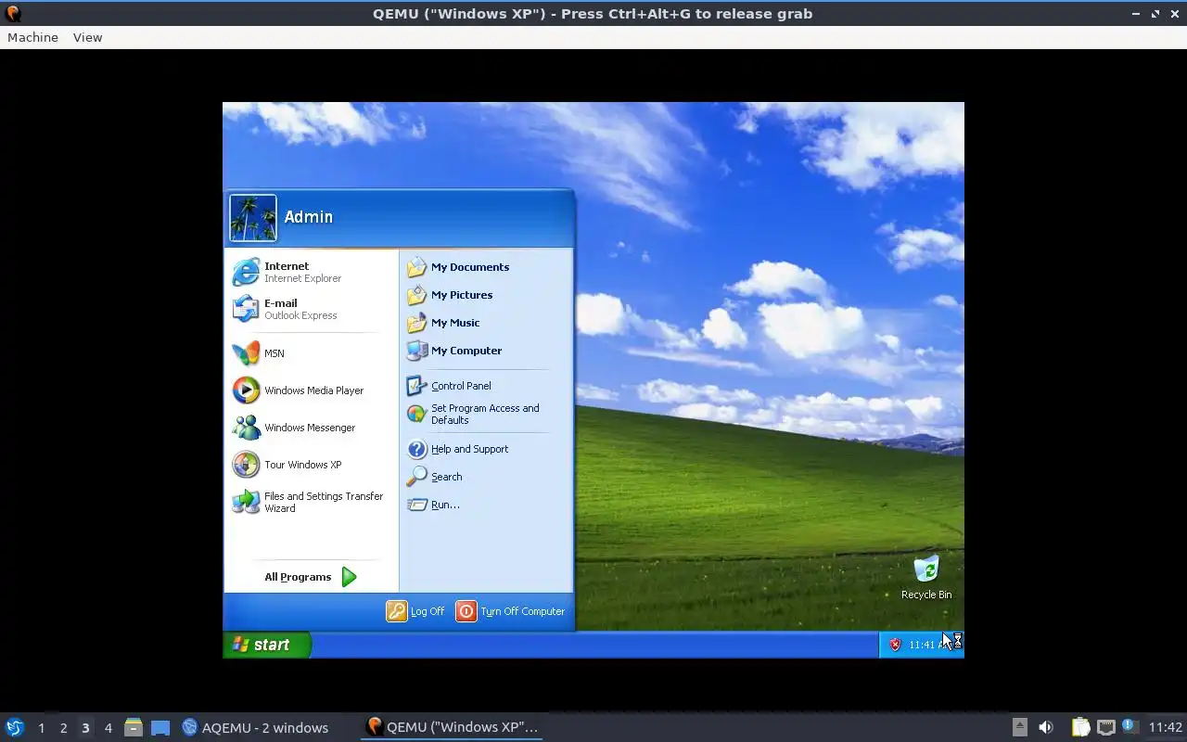The width and height of the screenshot is (1187, 742).
Task: Open the host volume speaker icon
Action: pyautogui.click(x=1046, y=727)
